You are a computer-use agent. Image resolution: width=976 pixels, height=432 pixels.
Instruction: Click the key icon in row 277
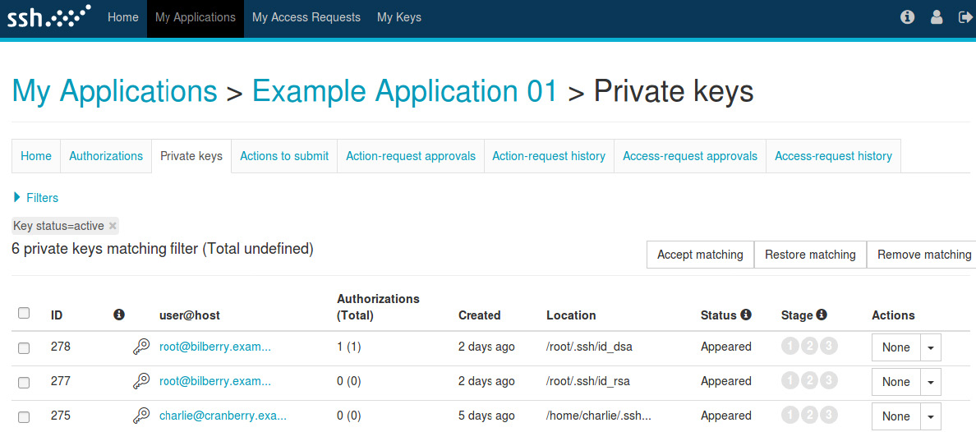point(141,381)
